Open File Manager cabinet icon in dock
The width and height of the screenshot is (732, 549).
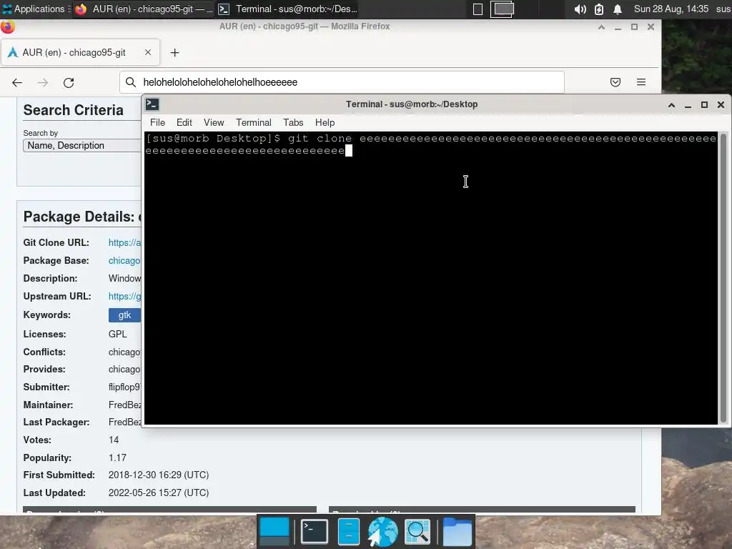click(x=349, y=531)
